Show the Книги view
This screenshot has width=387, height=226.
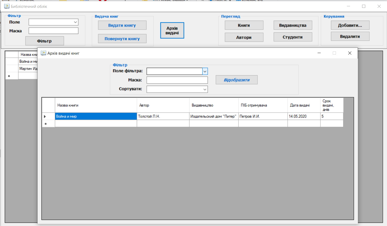click(244, 25)
